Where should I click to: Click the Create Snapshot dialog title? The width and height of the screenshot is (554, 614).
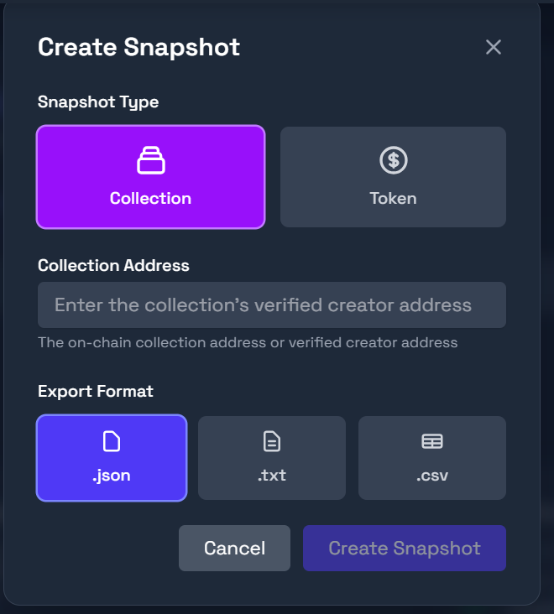139,47
